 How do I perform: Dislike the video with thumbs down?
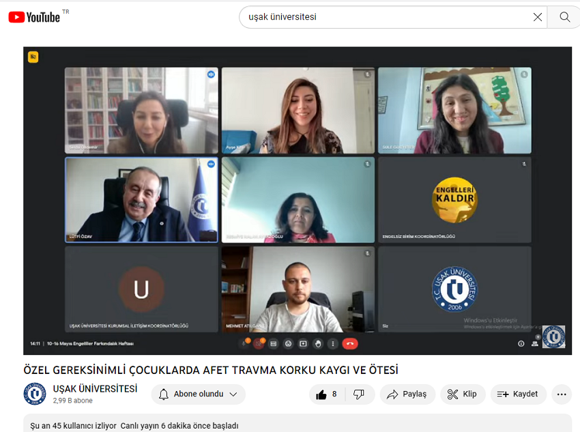point(359,394)
